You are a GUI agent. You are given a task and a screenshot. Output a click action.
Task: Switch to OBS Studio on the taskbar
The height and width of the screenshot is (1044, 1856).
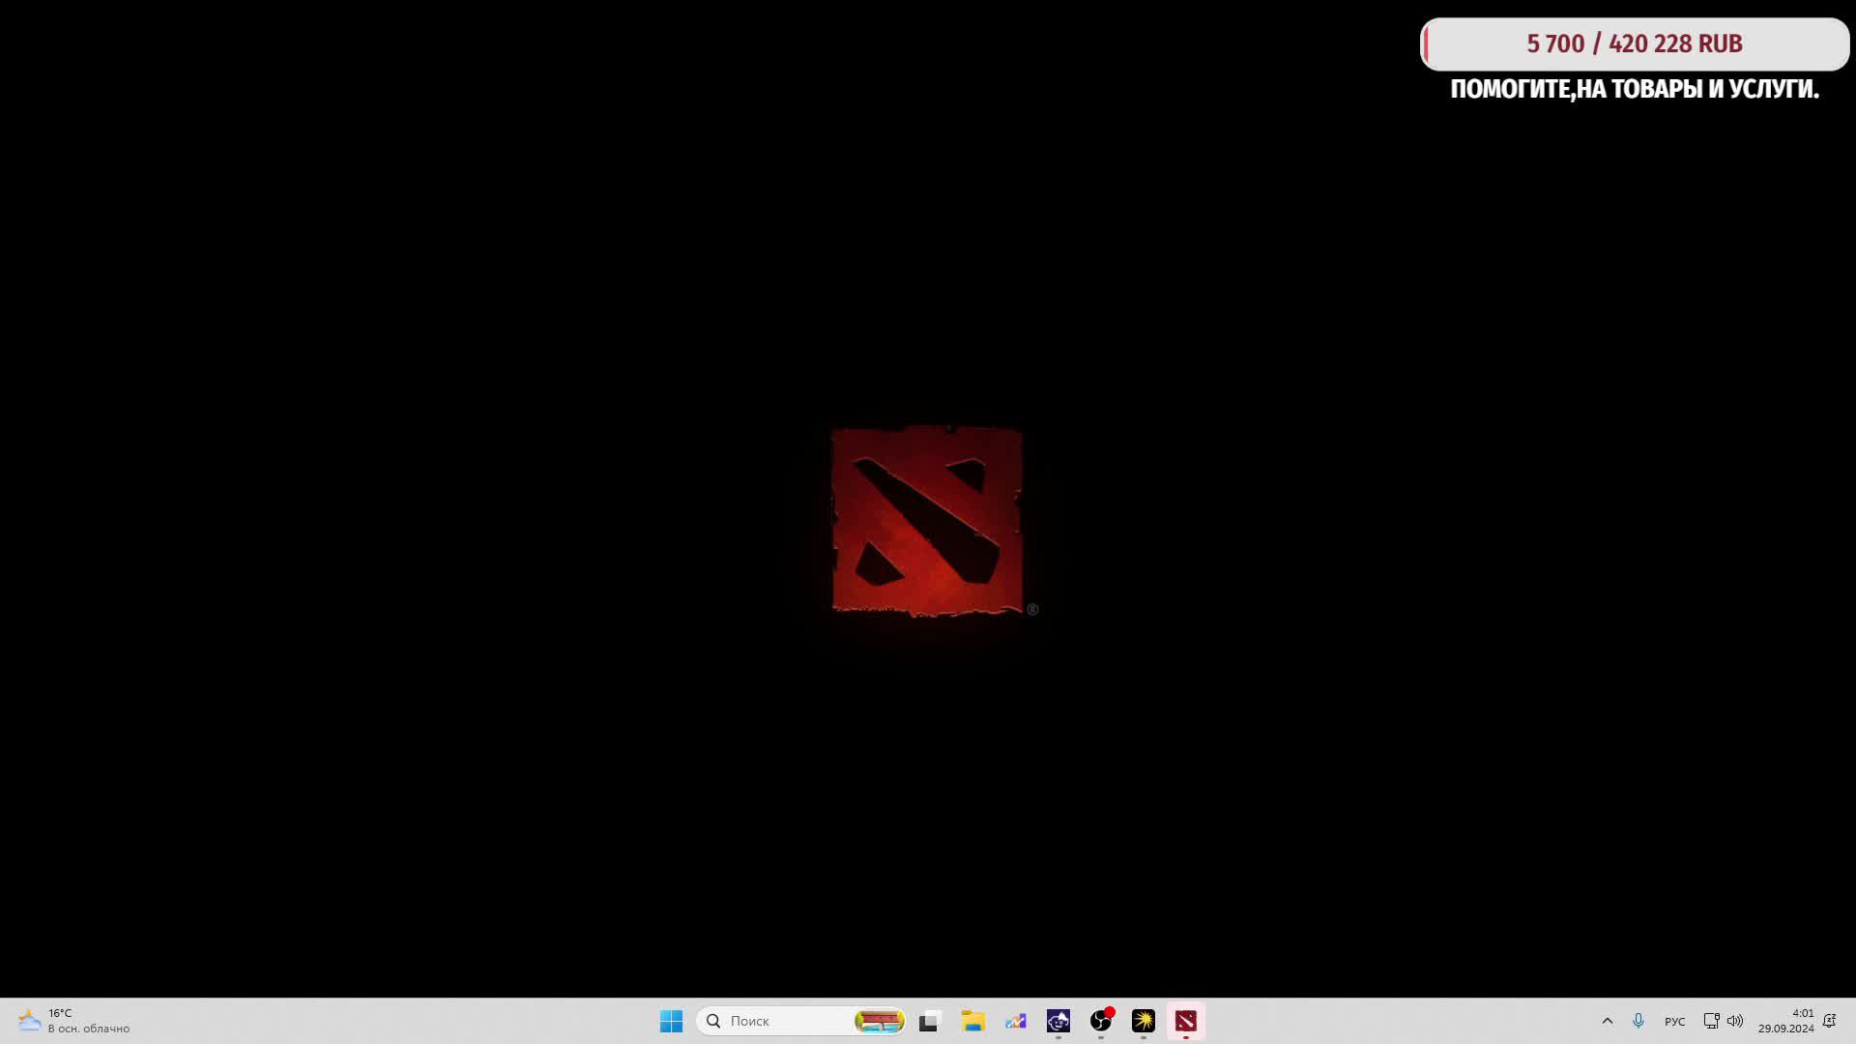click(1101, 1021)
